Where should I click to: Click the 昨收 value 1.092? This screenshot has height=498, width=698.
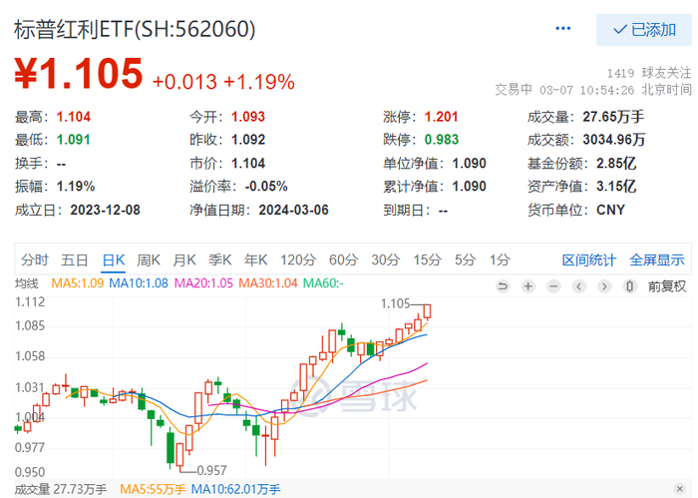[x=248, y=140]
